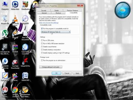Launch the WinRAR shortcut
The image size is (133, 100).
pos(15,48)
